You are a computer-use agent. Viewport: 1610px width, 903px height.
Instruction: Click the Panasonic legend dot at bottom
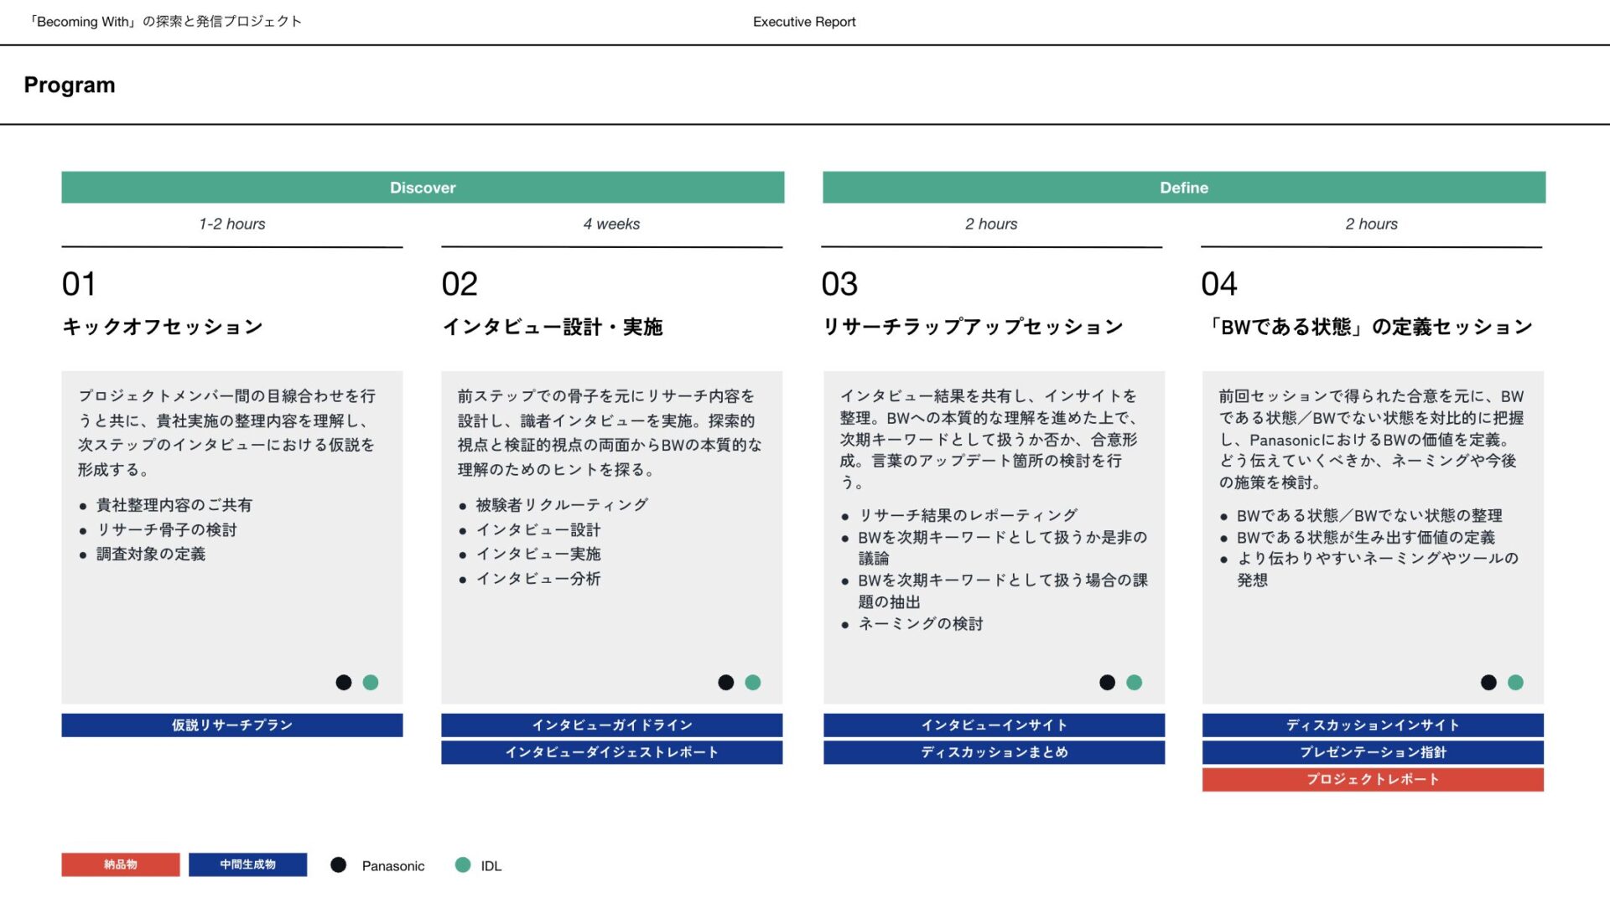pyautogui.click(x=338, y=864)
